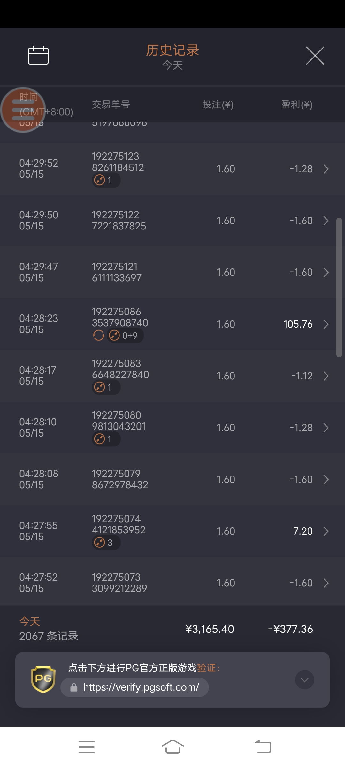Viewport: 345px width, 767px height.
Task: Expand details for the 105.76 profit record
Action: (326, 324)
